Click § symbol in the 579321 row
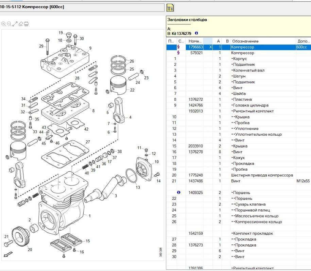The width and height of the screenshot is (311, 271). [178, 53]
